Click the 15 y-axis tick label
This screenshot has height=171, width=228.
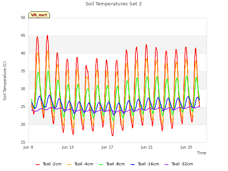click(23, 142)
